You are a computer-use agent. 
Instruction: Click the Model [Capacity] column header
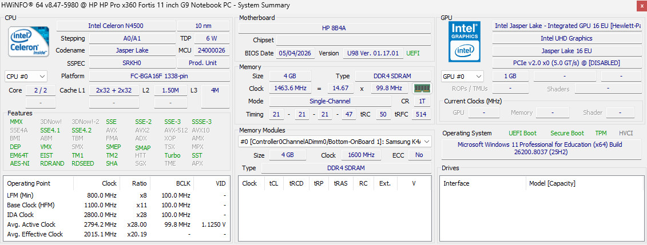(x=585, y=183)
